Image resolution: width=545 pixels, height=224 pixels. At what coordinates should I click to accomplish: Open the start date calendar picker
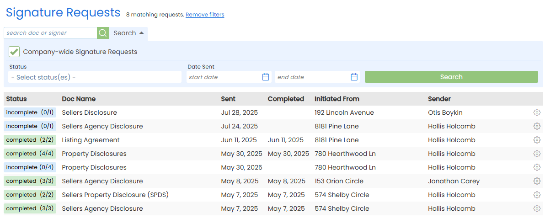[266, 77]
